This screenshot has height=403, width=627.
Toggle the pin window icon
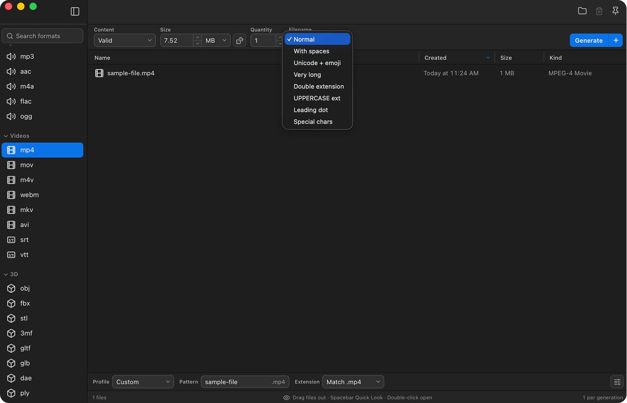616,11
